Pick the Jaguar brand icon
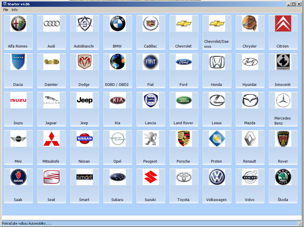This screenshot has width=304, height=227. tap(51, 100)
